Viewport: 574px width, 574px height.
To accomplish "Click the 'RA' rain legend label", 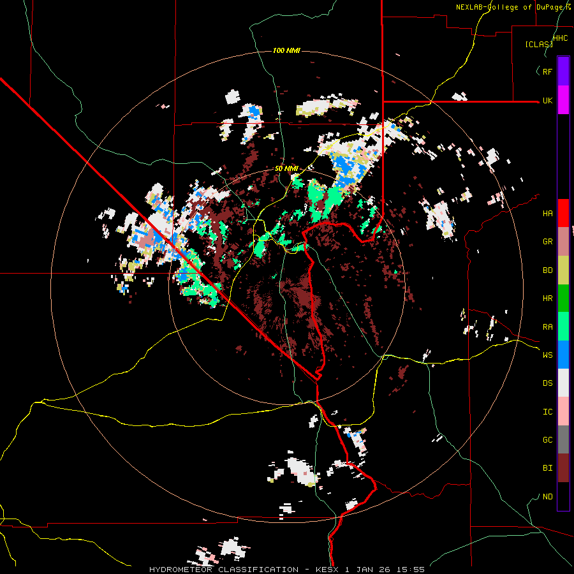I will 547,327.
